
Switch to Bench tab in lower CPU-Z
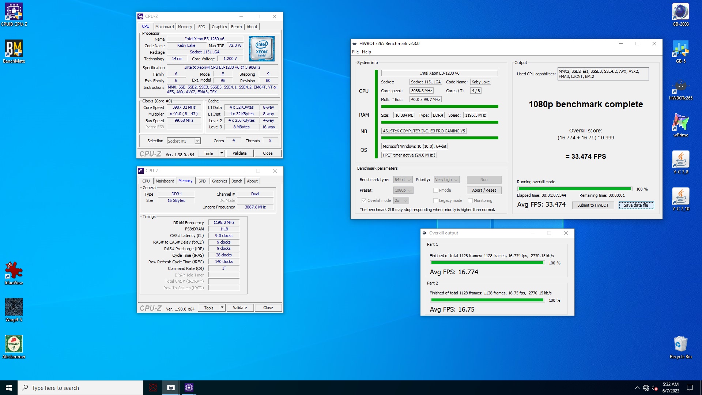(x=237, y=181)
